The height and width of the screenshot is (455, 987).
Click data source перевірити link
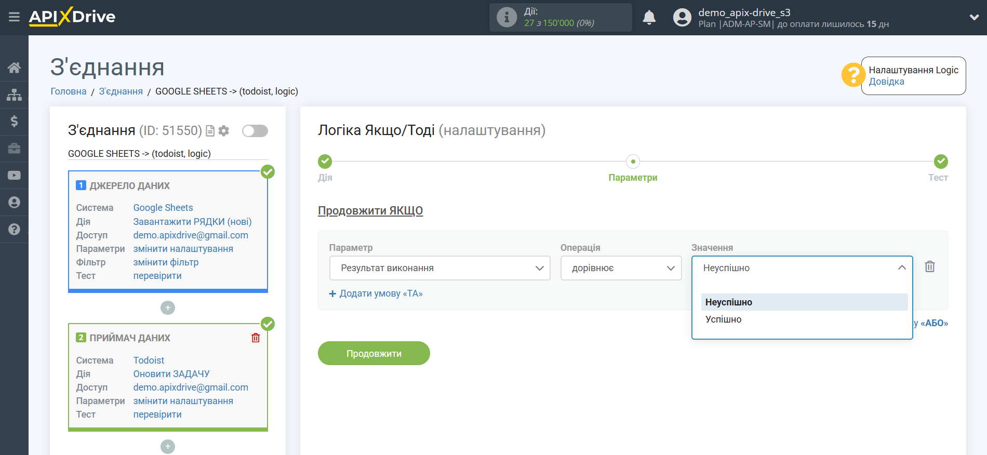[157, 276]
